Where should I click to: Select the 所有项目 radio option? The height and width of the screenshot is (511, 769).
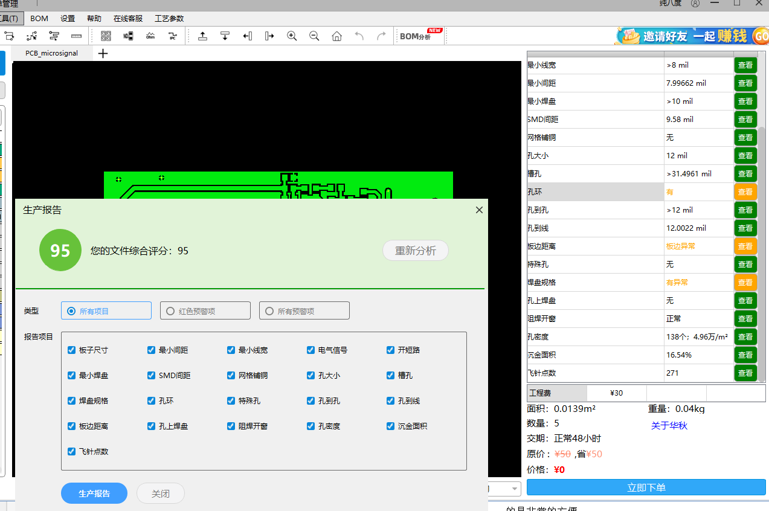click(106, 311)
